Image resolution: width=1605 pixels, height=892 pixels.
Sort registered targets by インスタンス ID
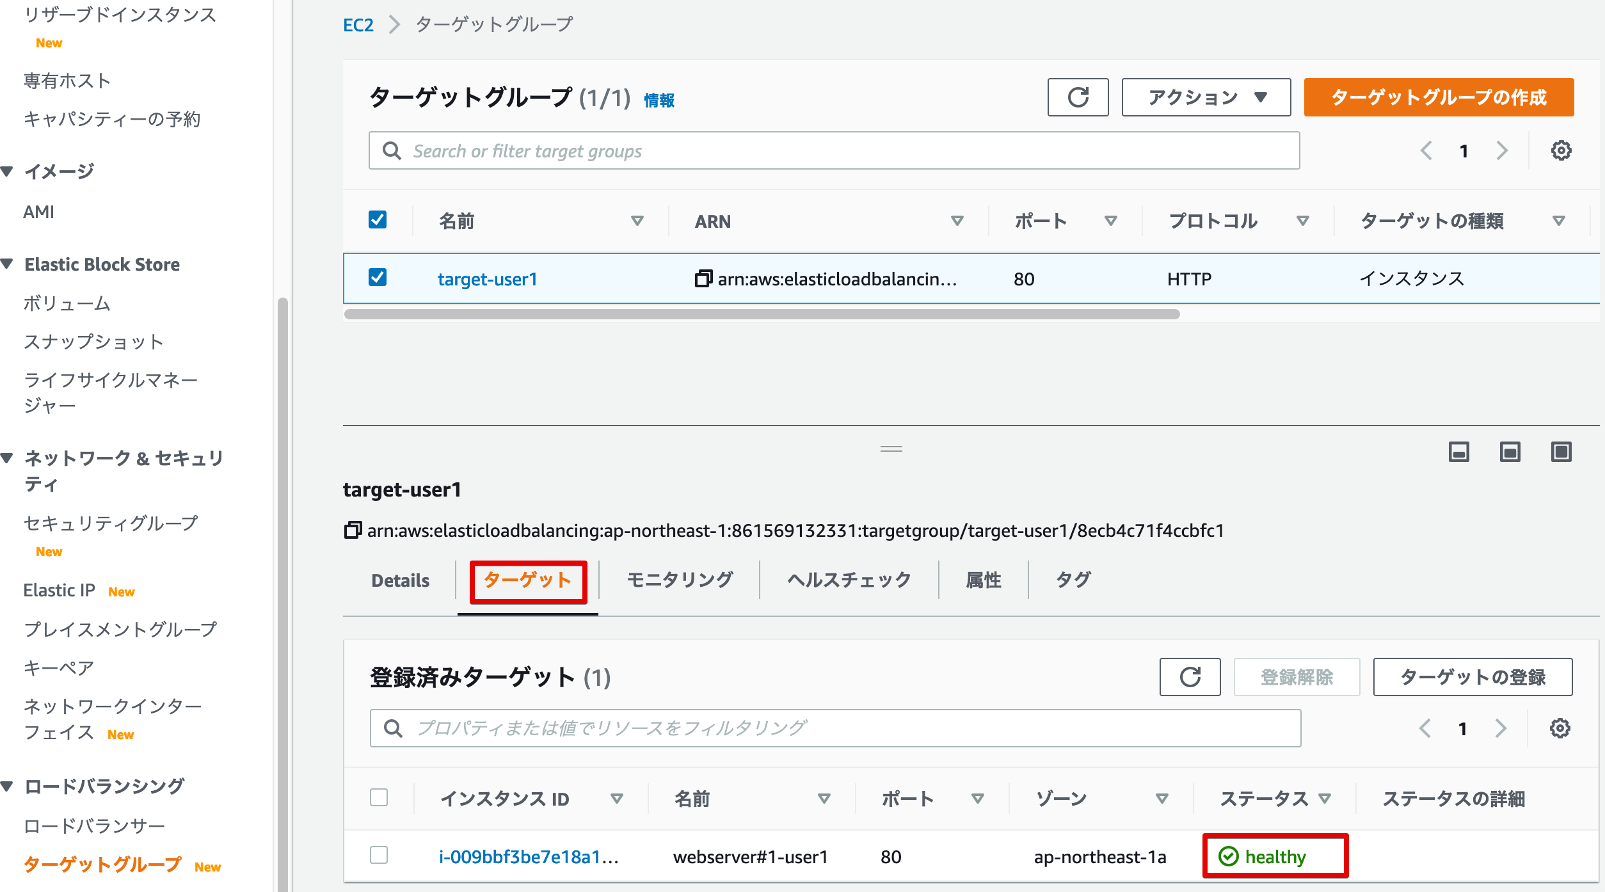tap(616, 799)
